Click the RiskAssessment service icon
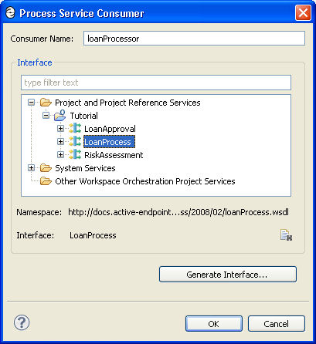Image resolution: width=316 pixels, height=344 pixels. (75, 155)
